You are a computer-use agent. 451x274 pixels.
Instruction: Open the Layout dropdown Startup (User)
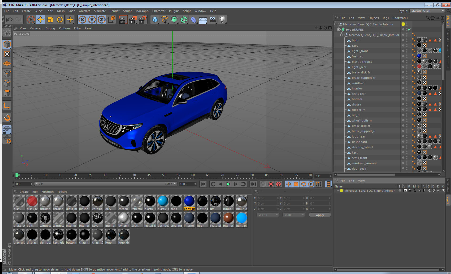click(x=427, y=11)
